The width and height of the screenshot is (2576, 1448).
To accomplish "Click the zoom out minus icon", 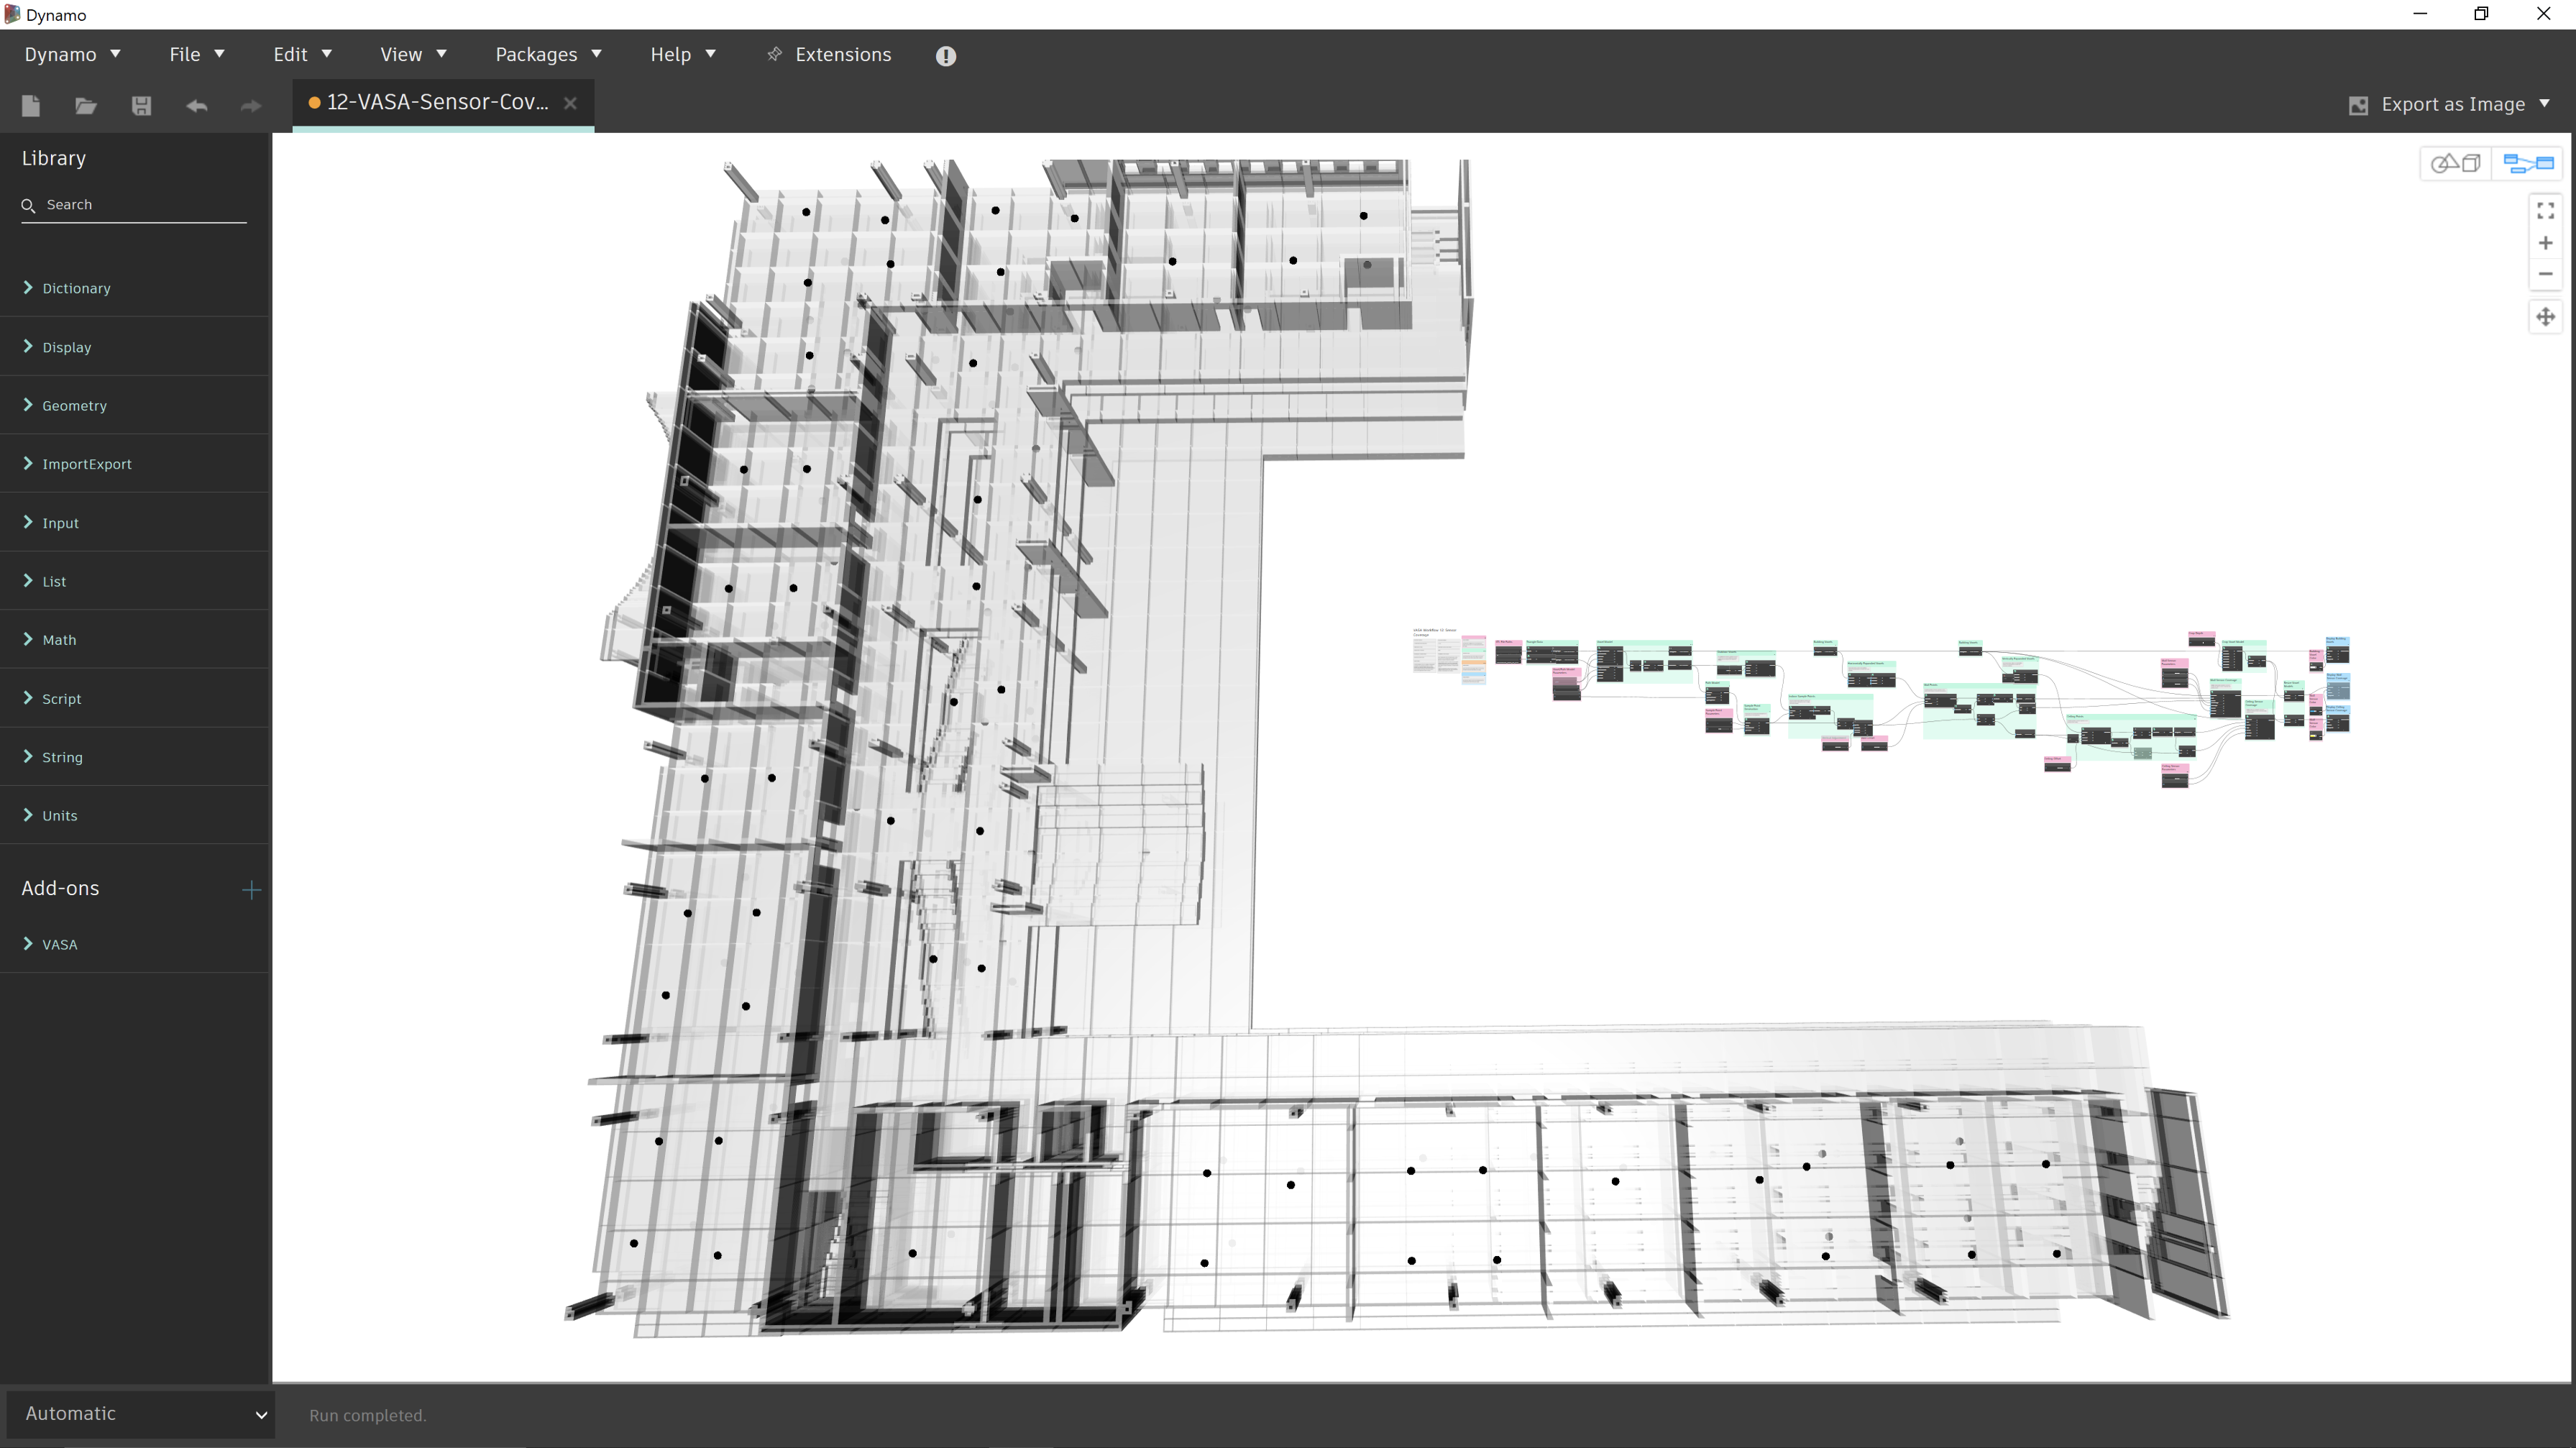I will [x=2545, y=274].
